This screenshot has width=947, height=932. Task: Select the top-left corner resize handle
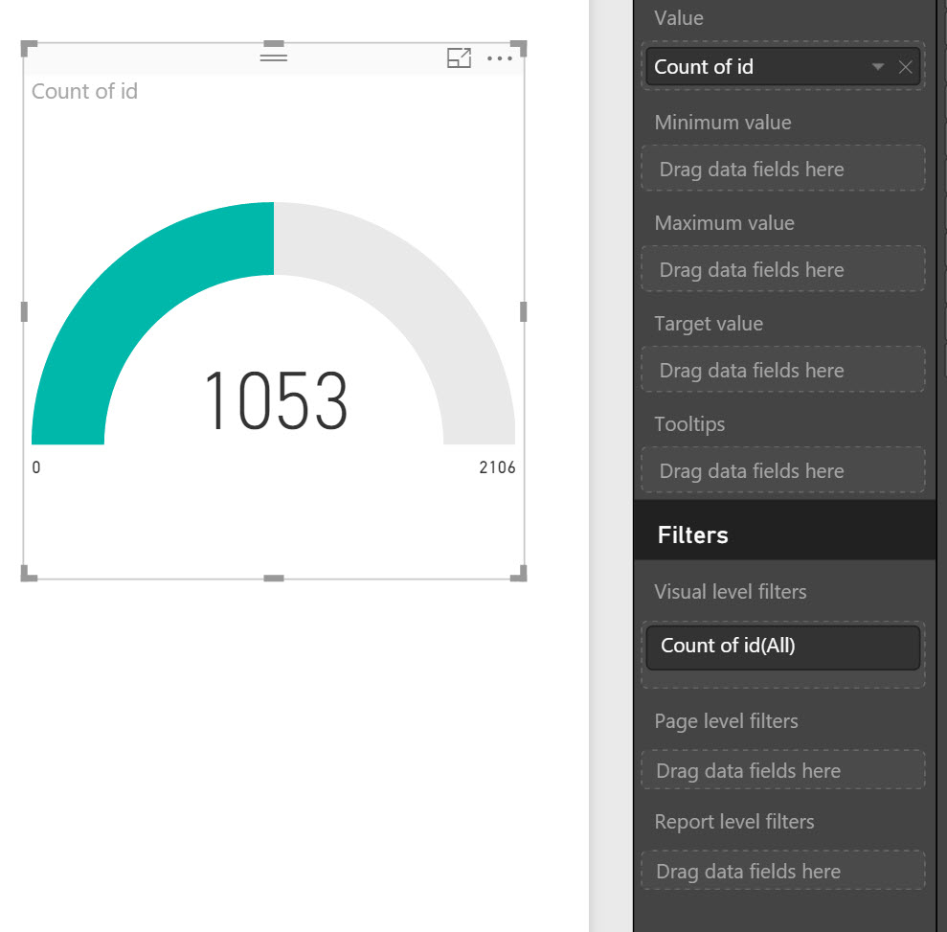pyautogui.click(x=29, y=48)
